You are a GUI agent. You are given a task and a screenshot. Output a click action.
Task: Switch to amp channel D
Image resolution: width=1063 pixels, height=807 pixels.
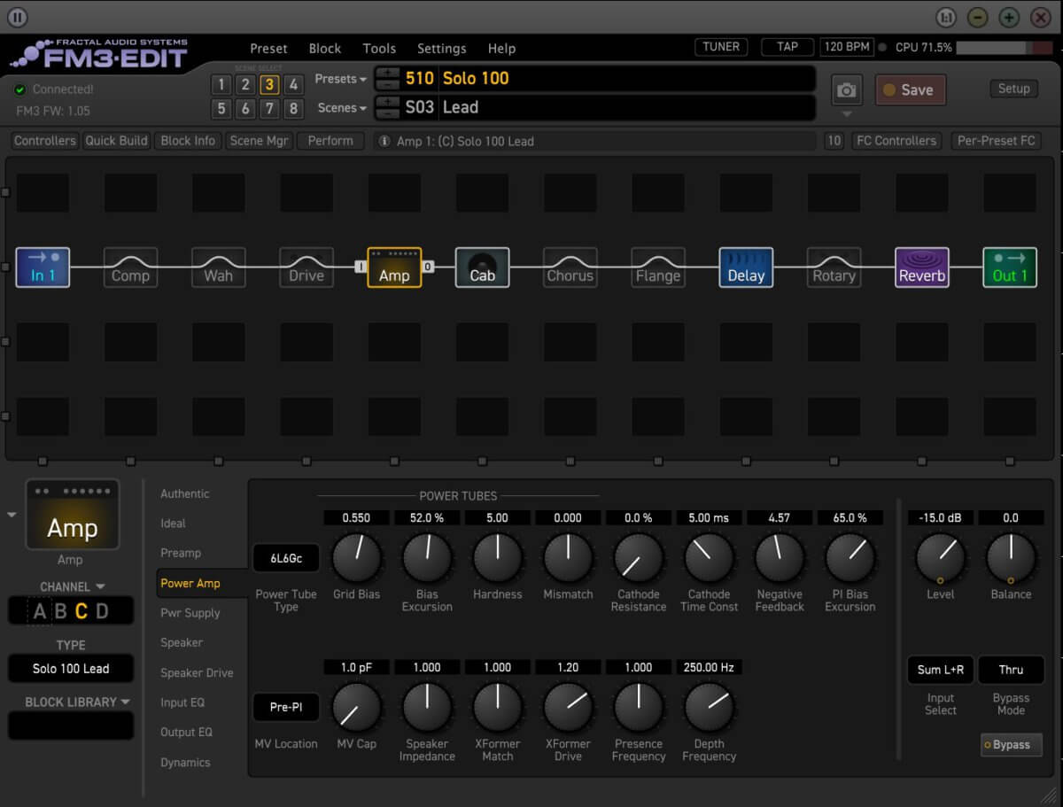click(x=102, y=611)
